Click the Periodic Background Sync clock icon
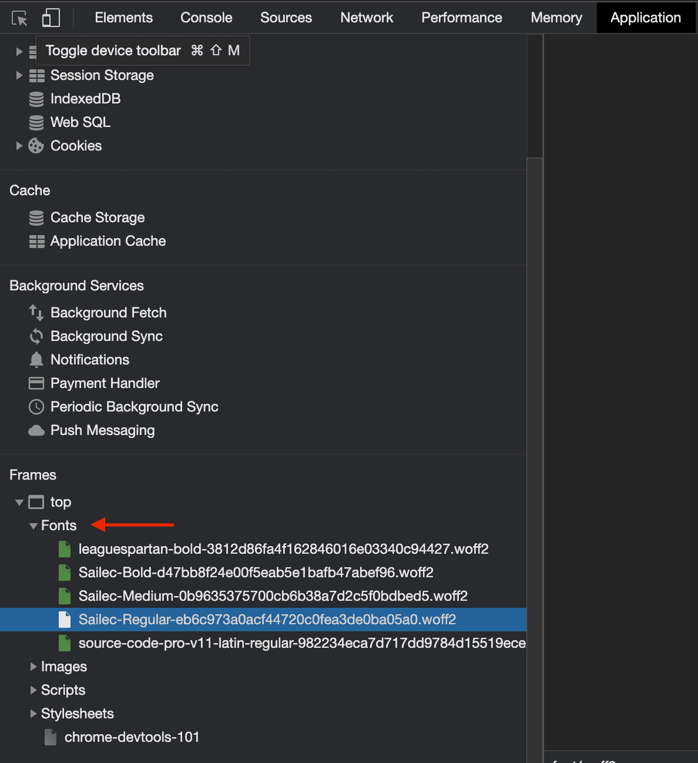Viewport: 698px width, 763px height. [x=36, y=407]
